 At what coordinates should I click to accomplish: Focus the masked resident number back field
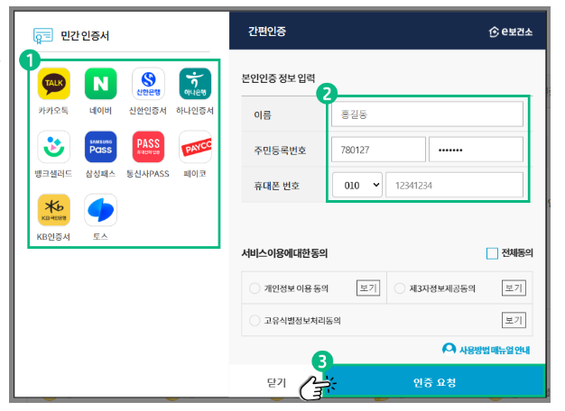point(476,150)
